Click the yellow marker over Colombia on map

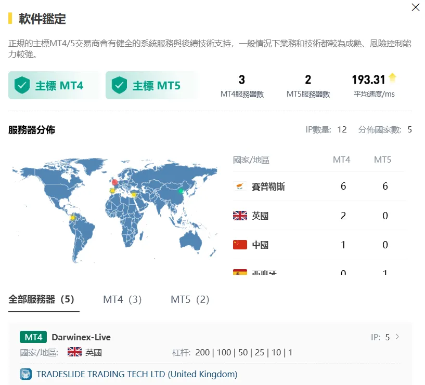pyautogui.click(x=72, y=217)
